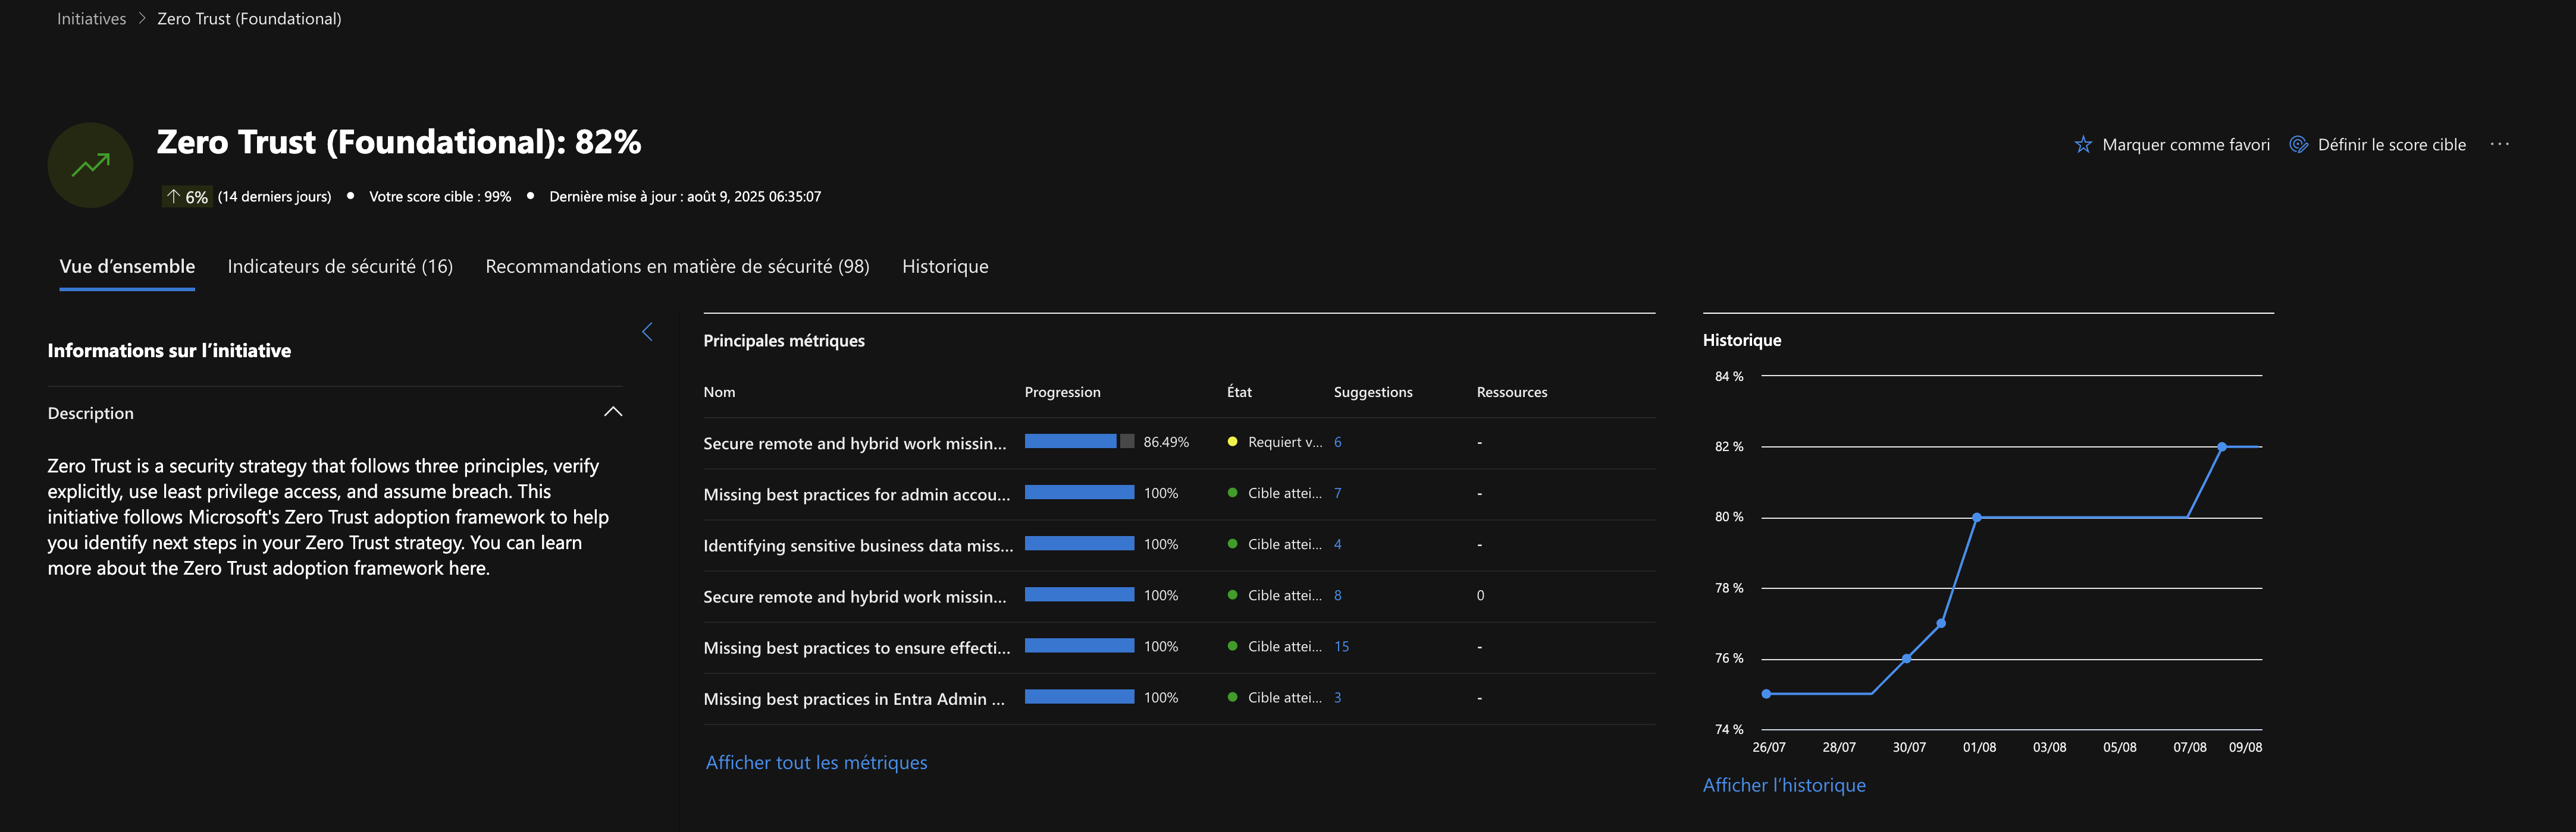Viewport: 2576px width, 832px height.
Task: Open the Secure remote and hybrid work metric at 86.49%
Action: [855, 443]
